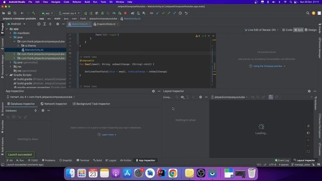322x181 pixels.
Task: Open the Android project view dropdown
Action: tap(16, 24)
